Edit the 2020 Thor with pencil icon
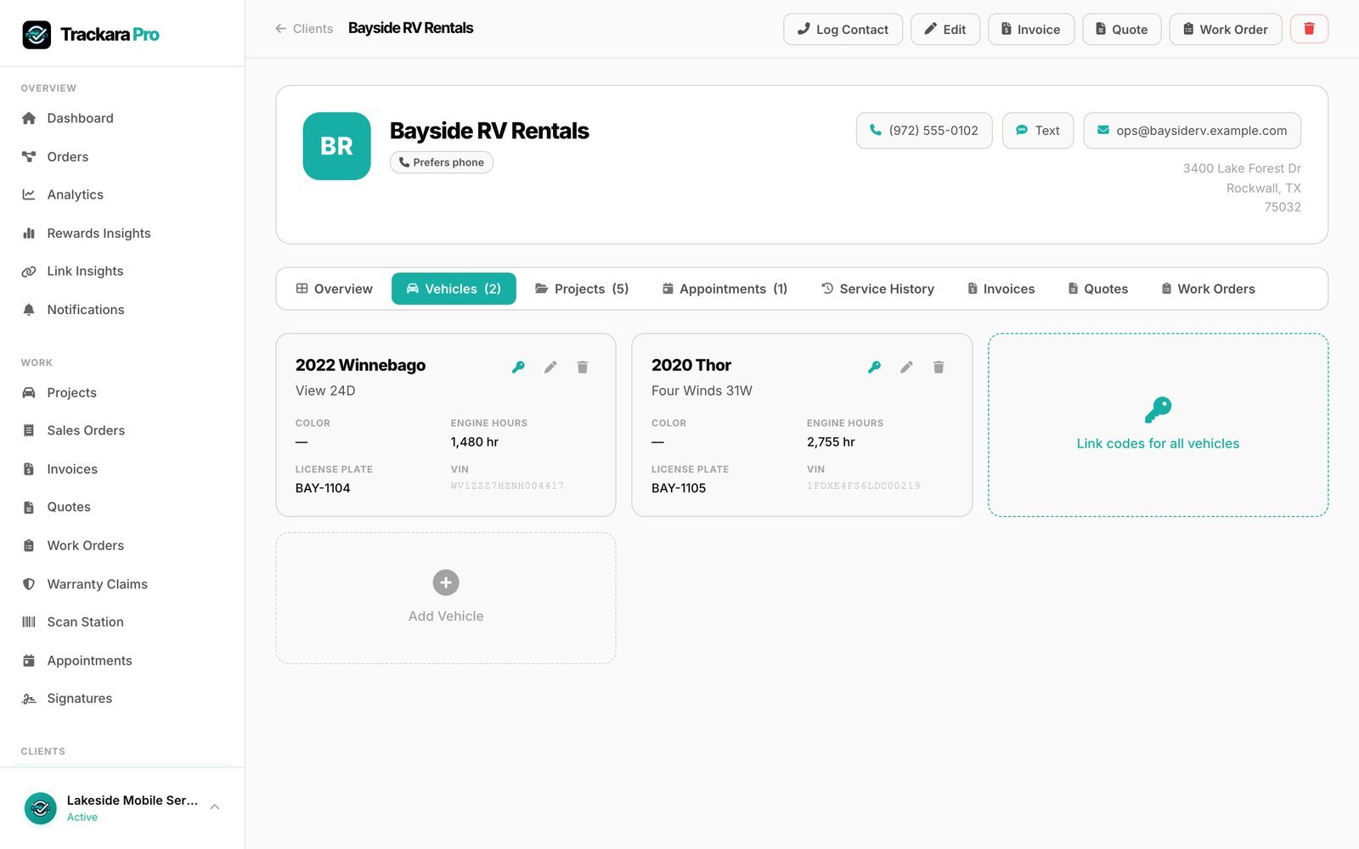 [906, 367]
